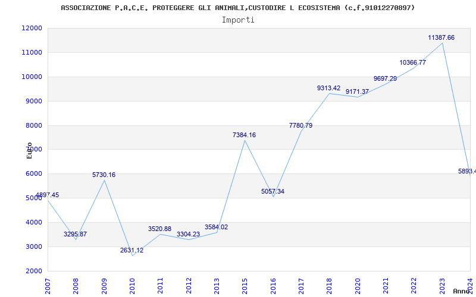Click the 2021 year axis label
The width and height of the screenshot is (476, 297).
pyautogui.click(x=386, y=286)
